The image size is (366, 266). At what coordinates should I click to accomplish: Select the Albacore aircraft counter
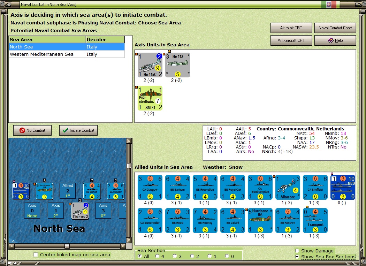[x=288, y=188]
